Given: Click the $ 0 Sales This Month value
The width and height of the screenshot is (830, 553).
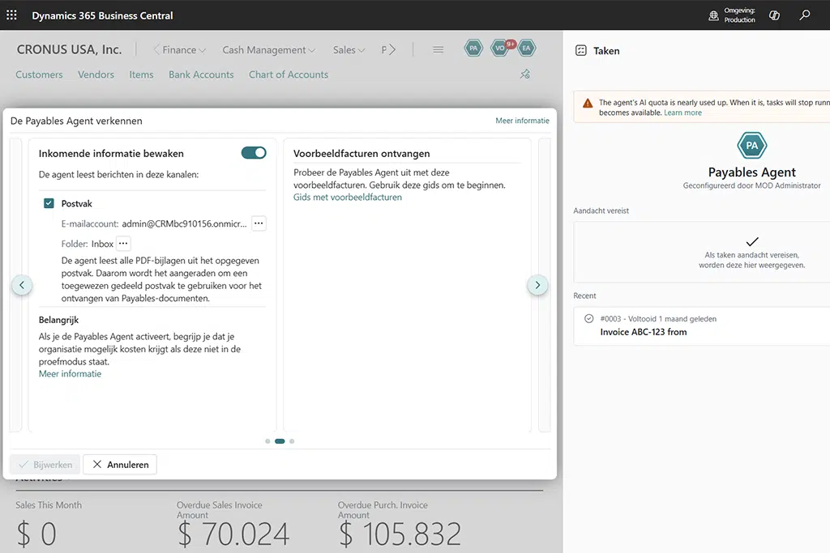Looking at the screenshot, I should [x=36, y=534].
